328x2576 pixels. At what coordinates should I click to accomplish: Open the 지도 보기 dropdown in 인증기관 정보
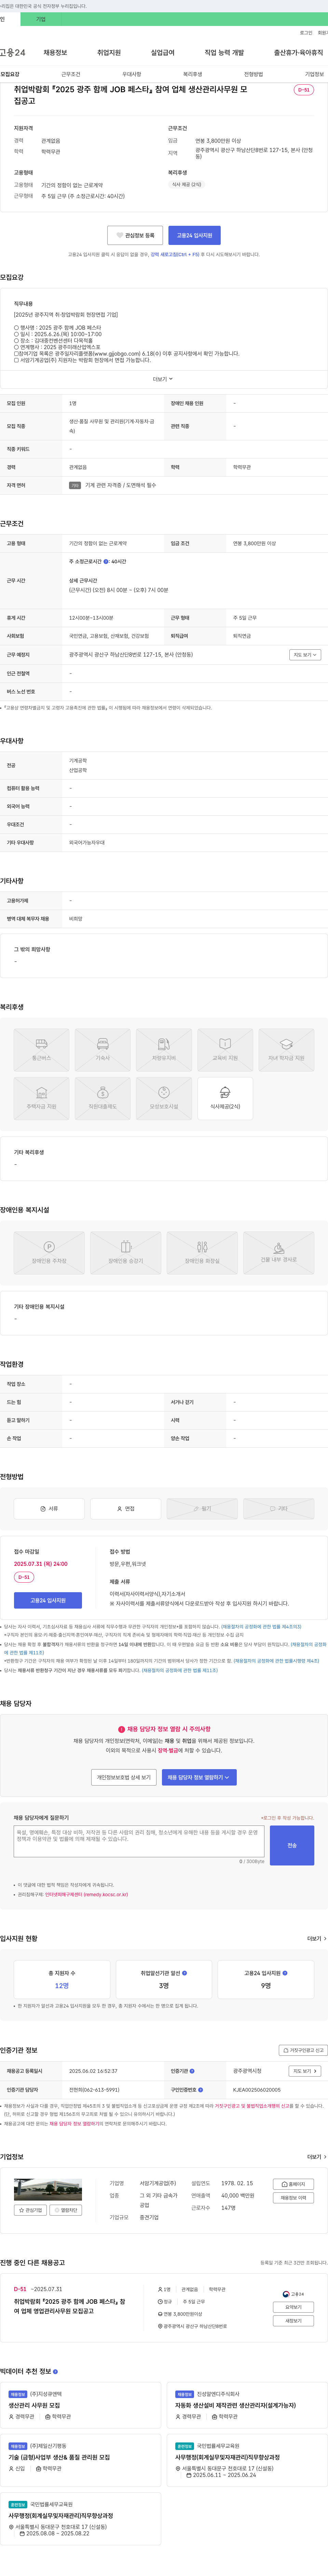(x=305, y=2071)
